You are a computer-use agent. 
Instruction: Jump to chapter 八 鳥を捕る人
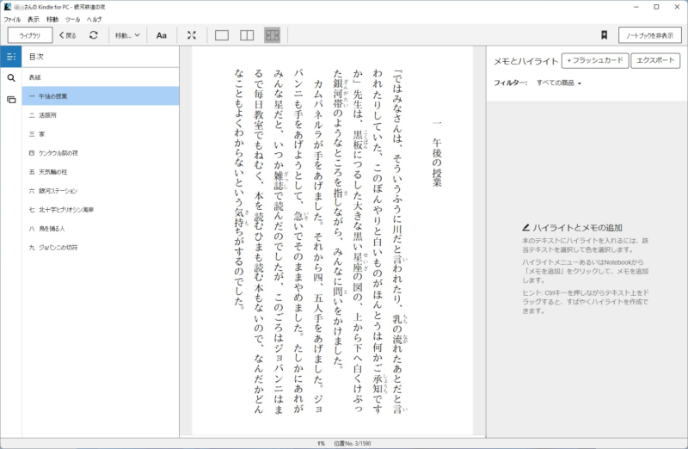tap(101, 228)
